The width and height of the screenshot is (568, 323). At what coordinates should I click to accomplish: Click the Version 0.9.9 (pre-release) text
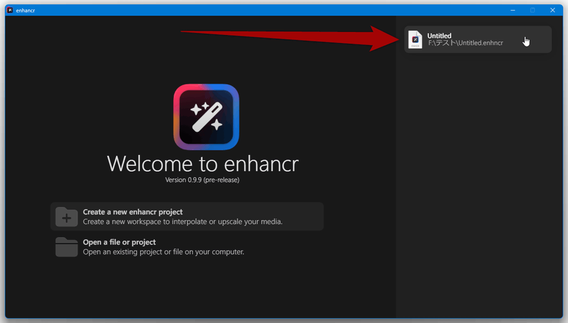coord(202,180)
